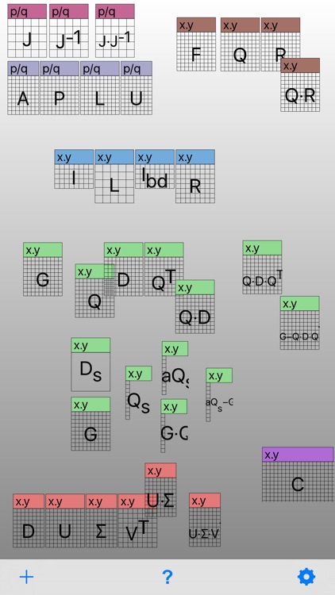Select the blue-header I matrix tile
This screenshot has height=595, width=335.
click(74, 169)
